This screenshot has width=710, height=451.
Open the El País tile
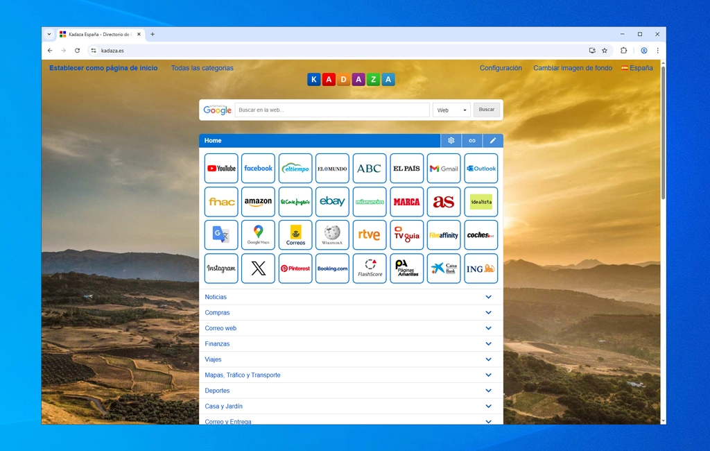click(406, 168)
